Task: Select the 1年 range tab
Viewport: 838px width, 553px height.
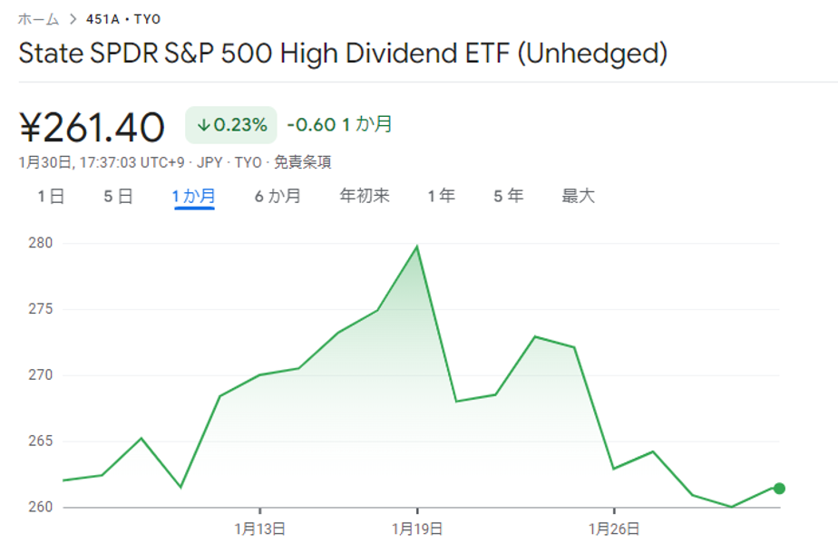Action: (x=442, y=196)
